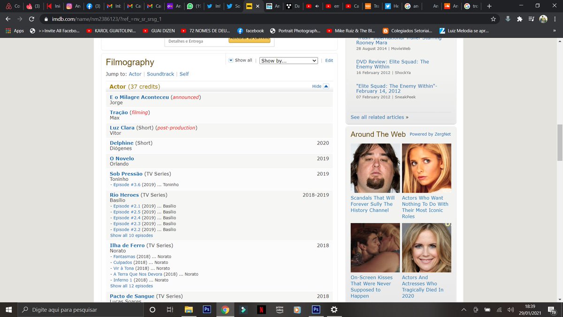
Task: Open 'On-Screen Kisses' thumbnail image
Action: pyautogui.click(x=375, y=247)
